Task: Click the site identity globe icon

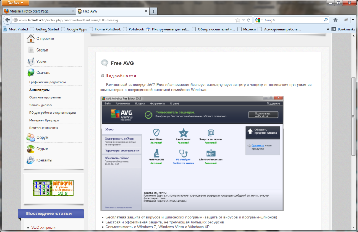Action: pos(15,20)
